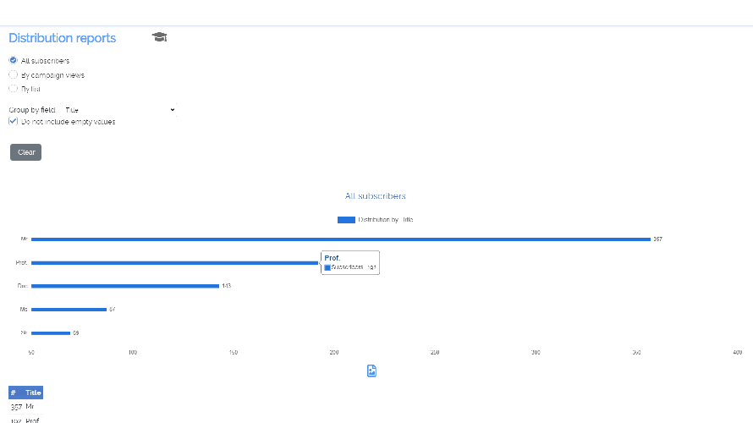
Task: Click the All subscribers chart title
Action: click(375, 196)
